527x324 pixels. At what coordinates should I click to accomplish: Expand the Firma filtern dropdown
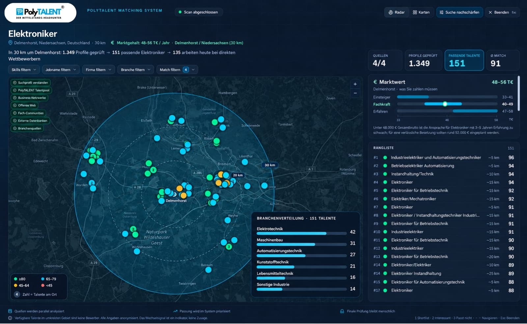click(98, 70)
